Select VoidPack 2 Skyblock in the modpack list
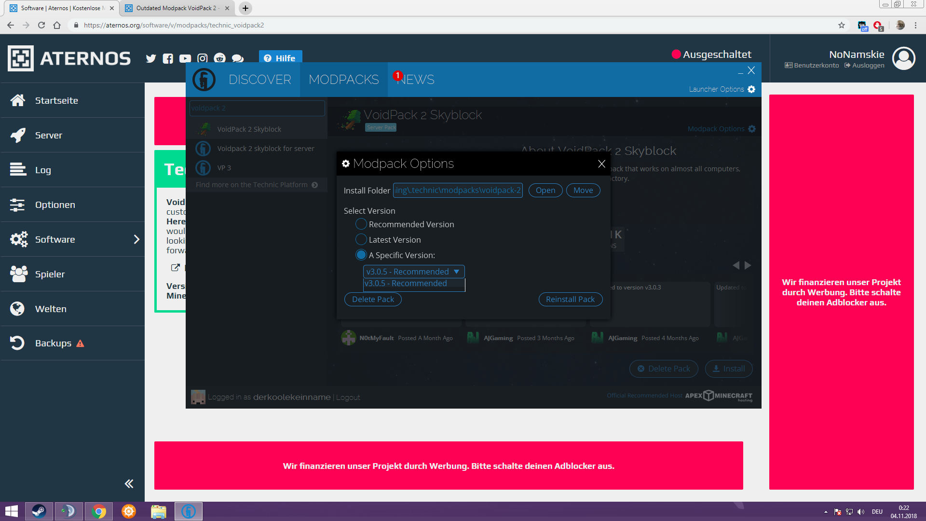The image size is (926, 521). click(x=257, y=129)
